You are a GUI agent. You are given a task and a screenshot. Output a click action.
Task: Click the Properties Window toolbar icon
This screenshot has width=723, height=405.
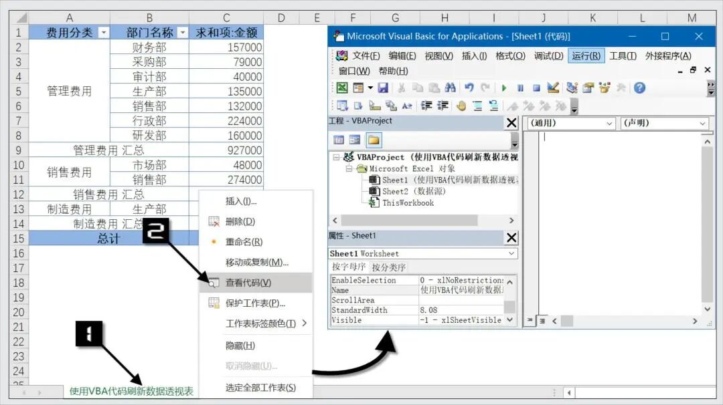[588, 88]
